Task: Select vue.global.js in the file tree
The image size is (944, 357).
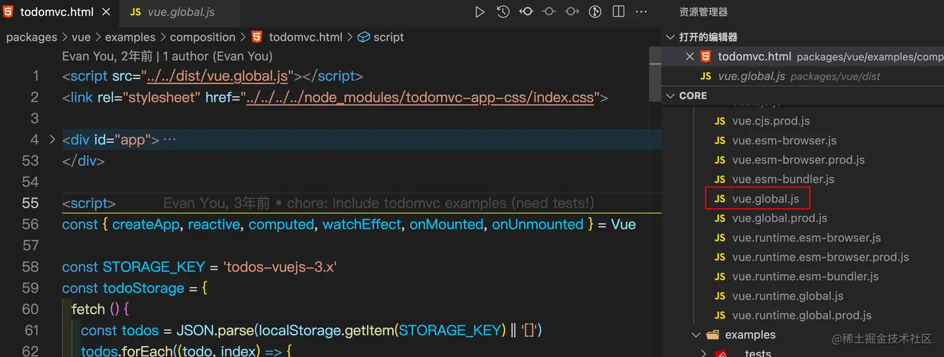Action: (765, 199)
